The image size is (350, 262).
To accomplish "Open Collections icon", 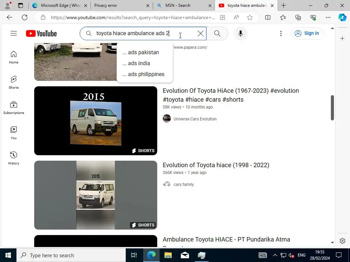I will click(298, 17).
